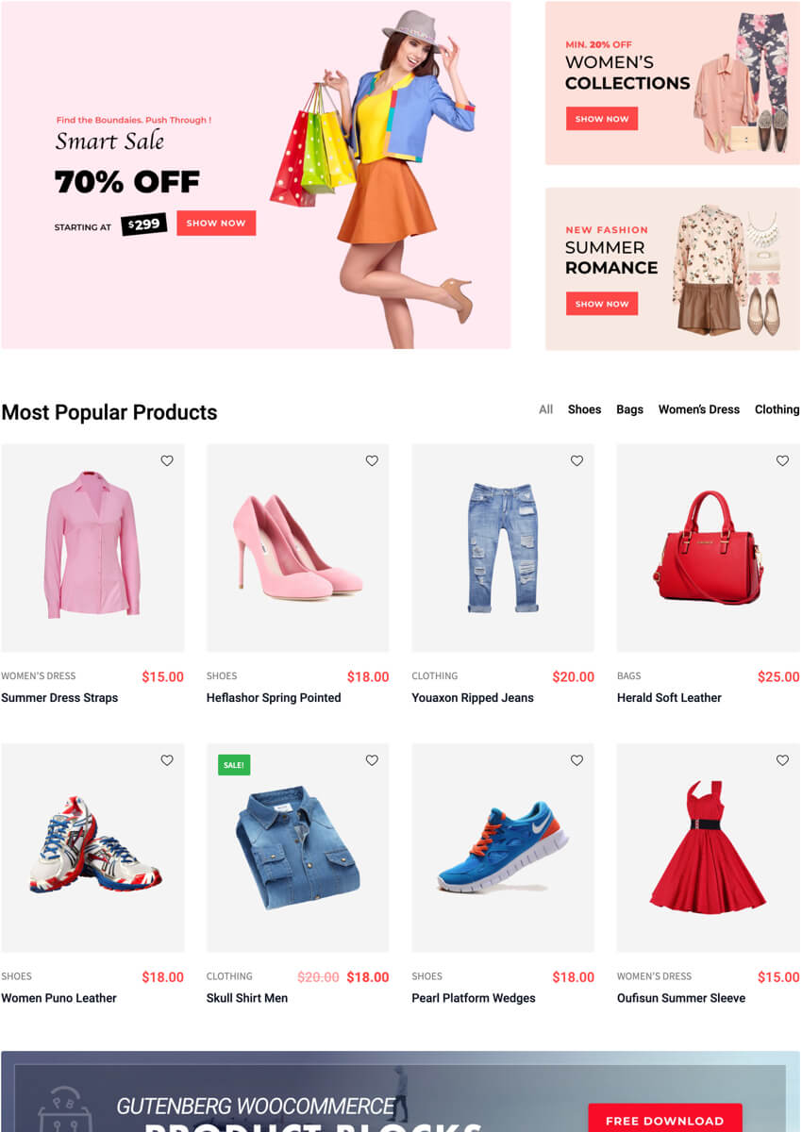
Task: Select the Shoes filter tab
Action: [x=584, y=409]
